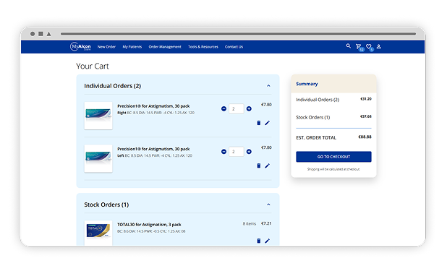Open the Tools & Resources menu
447x271 pixels.
203,47
